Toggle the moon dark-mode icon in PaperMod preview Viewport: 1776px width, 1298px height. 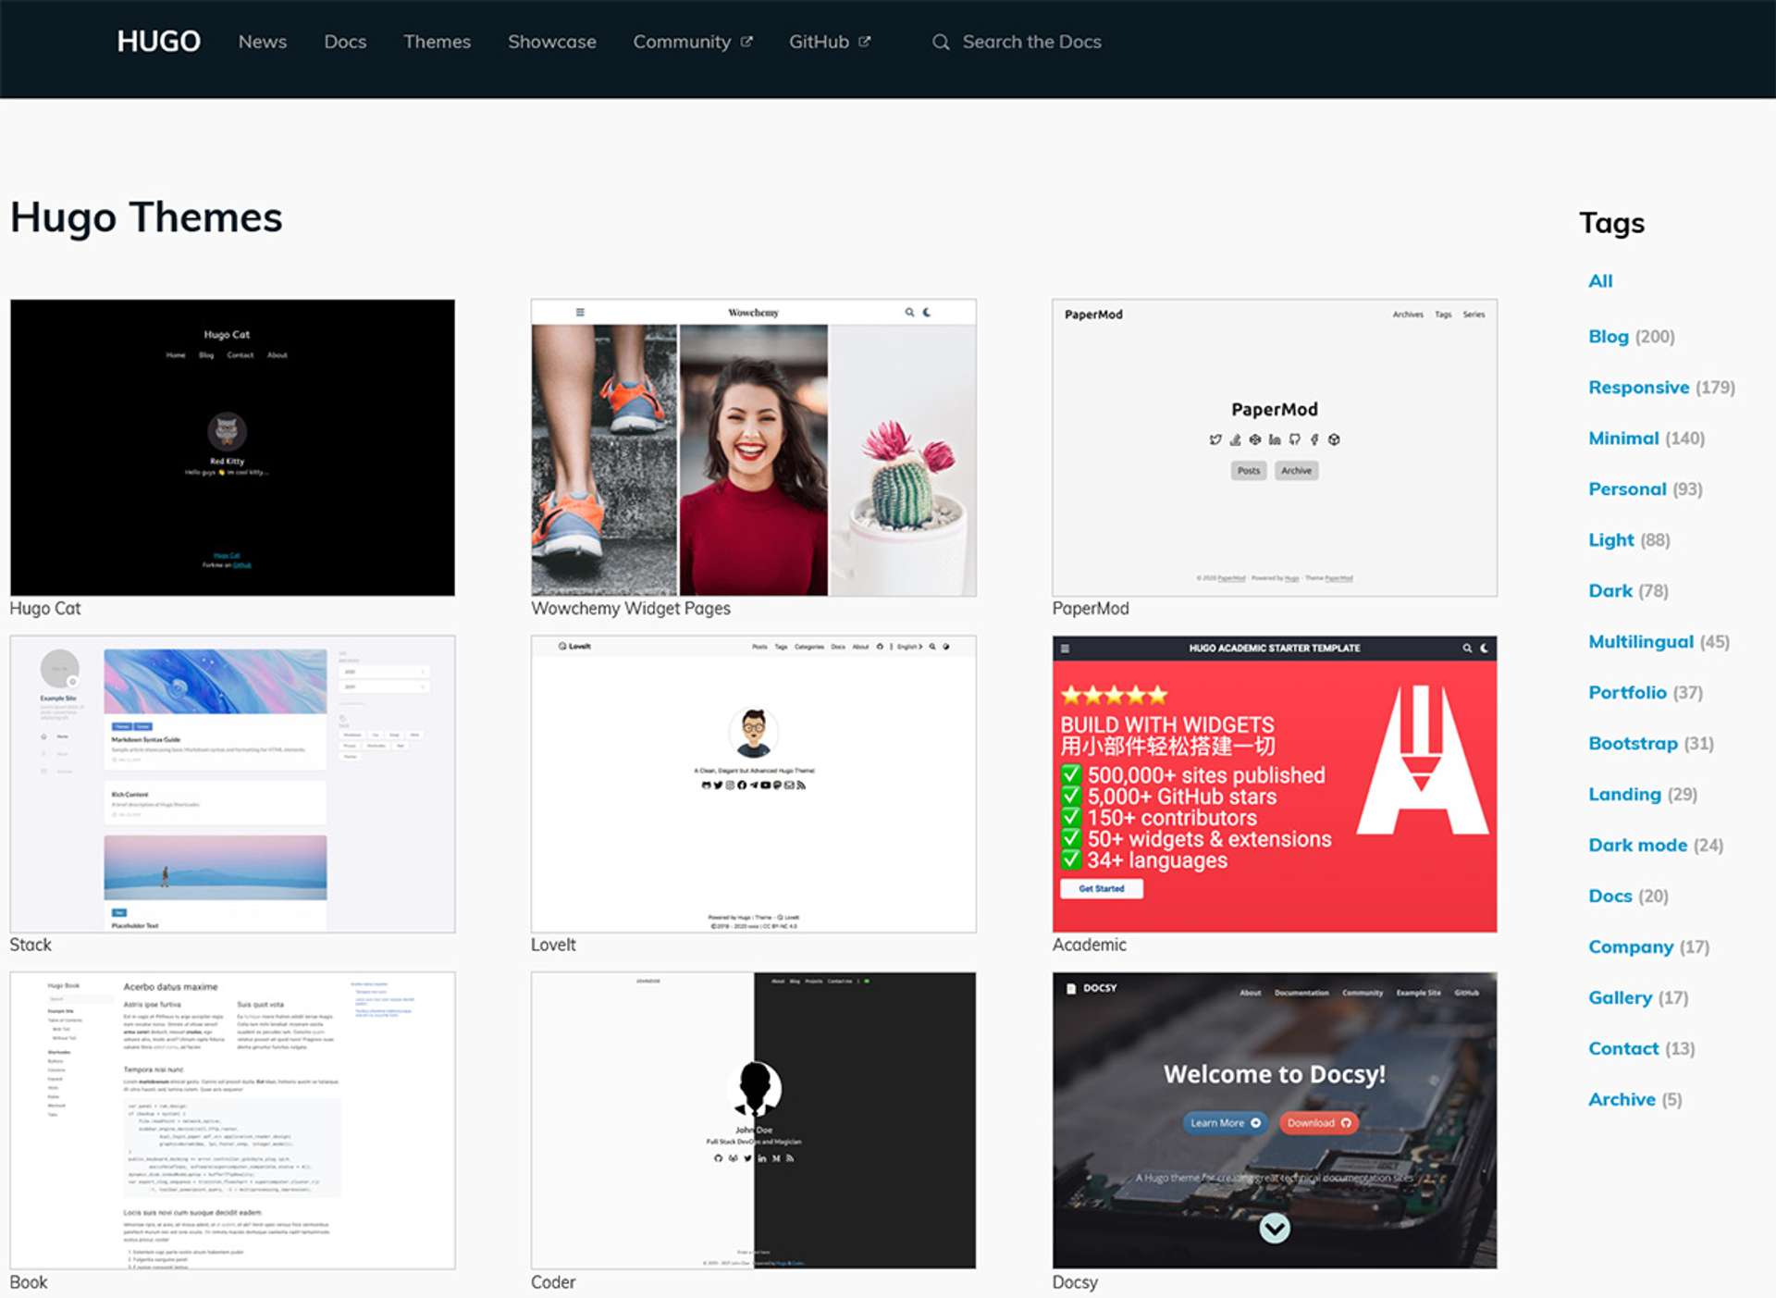[928, 312]
